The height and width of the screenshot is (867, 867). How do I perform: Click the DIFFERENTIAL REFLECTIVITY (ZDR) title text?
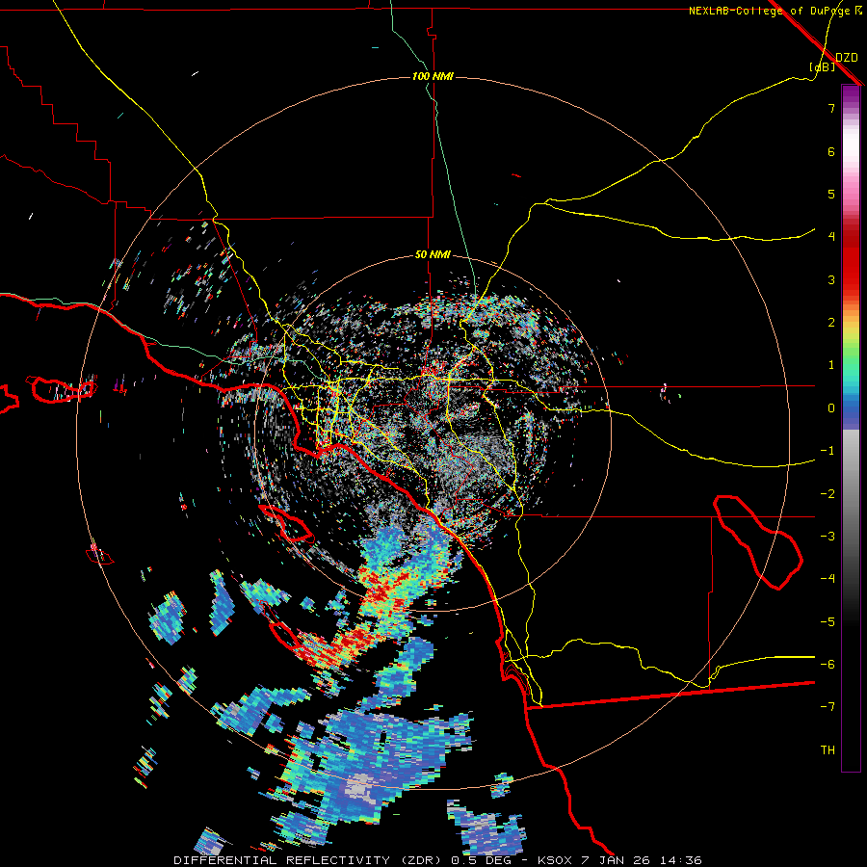pos(309,860)
